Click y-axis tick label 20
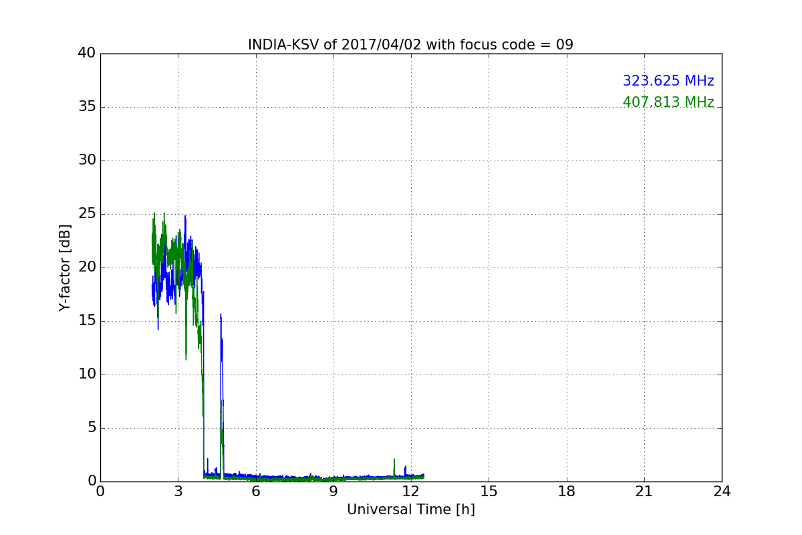 coord(87,267)
